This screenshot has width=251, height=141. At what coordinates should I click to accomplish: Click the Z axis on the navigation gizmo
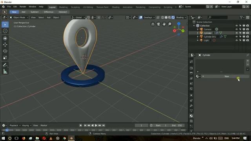[x=179, y=23]
